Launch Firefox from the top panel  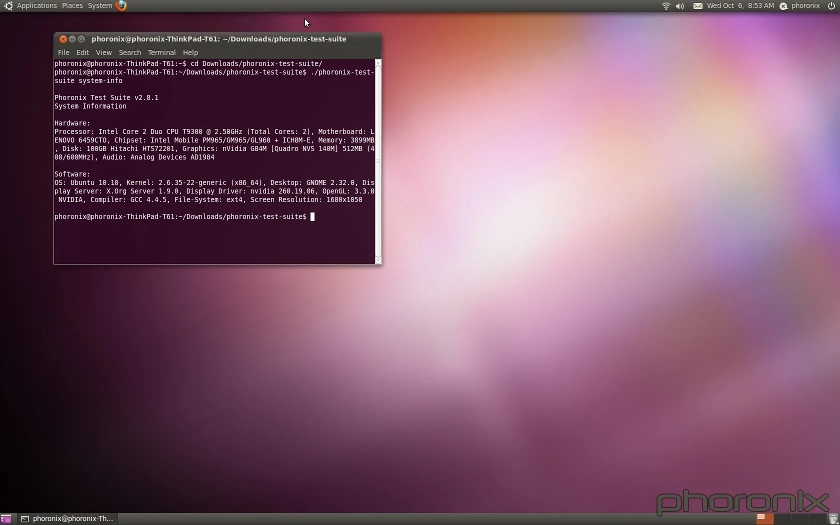pyautogui.click(x=121, y=5)
